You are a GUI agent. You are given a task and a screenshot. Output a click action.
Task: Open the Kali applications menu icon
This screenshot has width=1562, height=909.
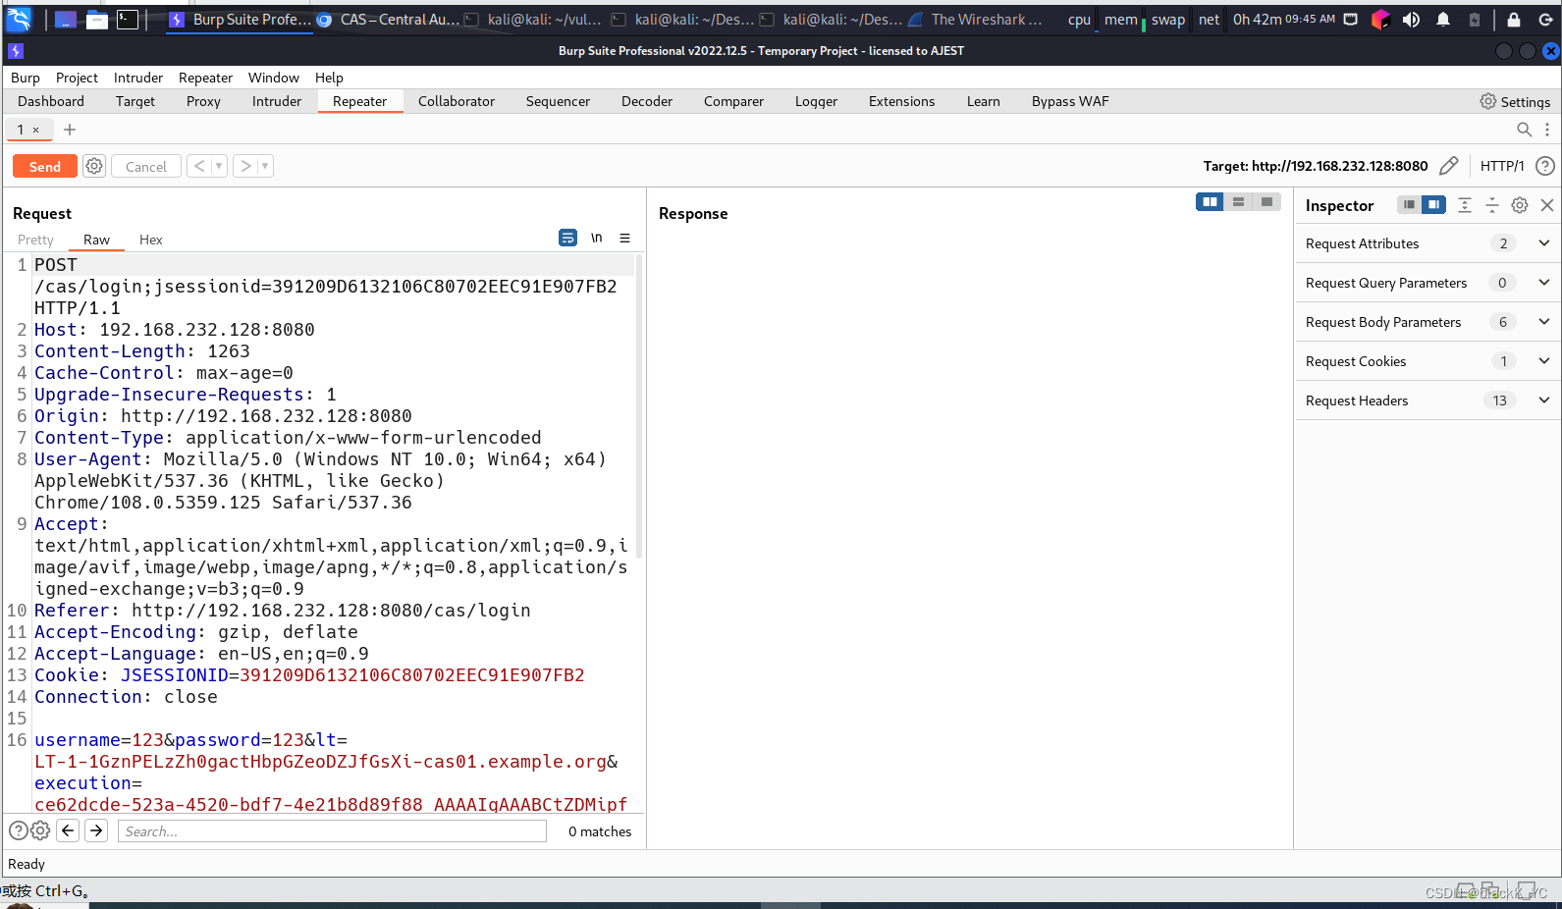(19, 19)
